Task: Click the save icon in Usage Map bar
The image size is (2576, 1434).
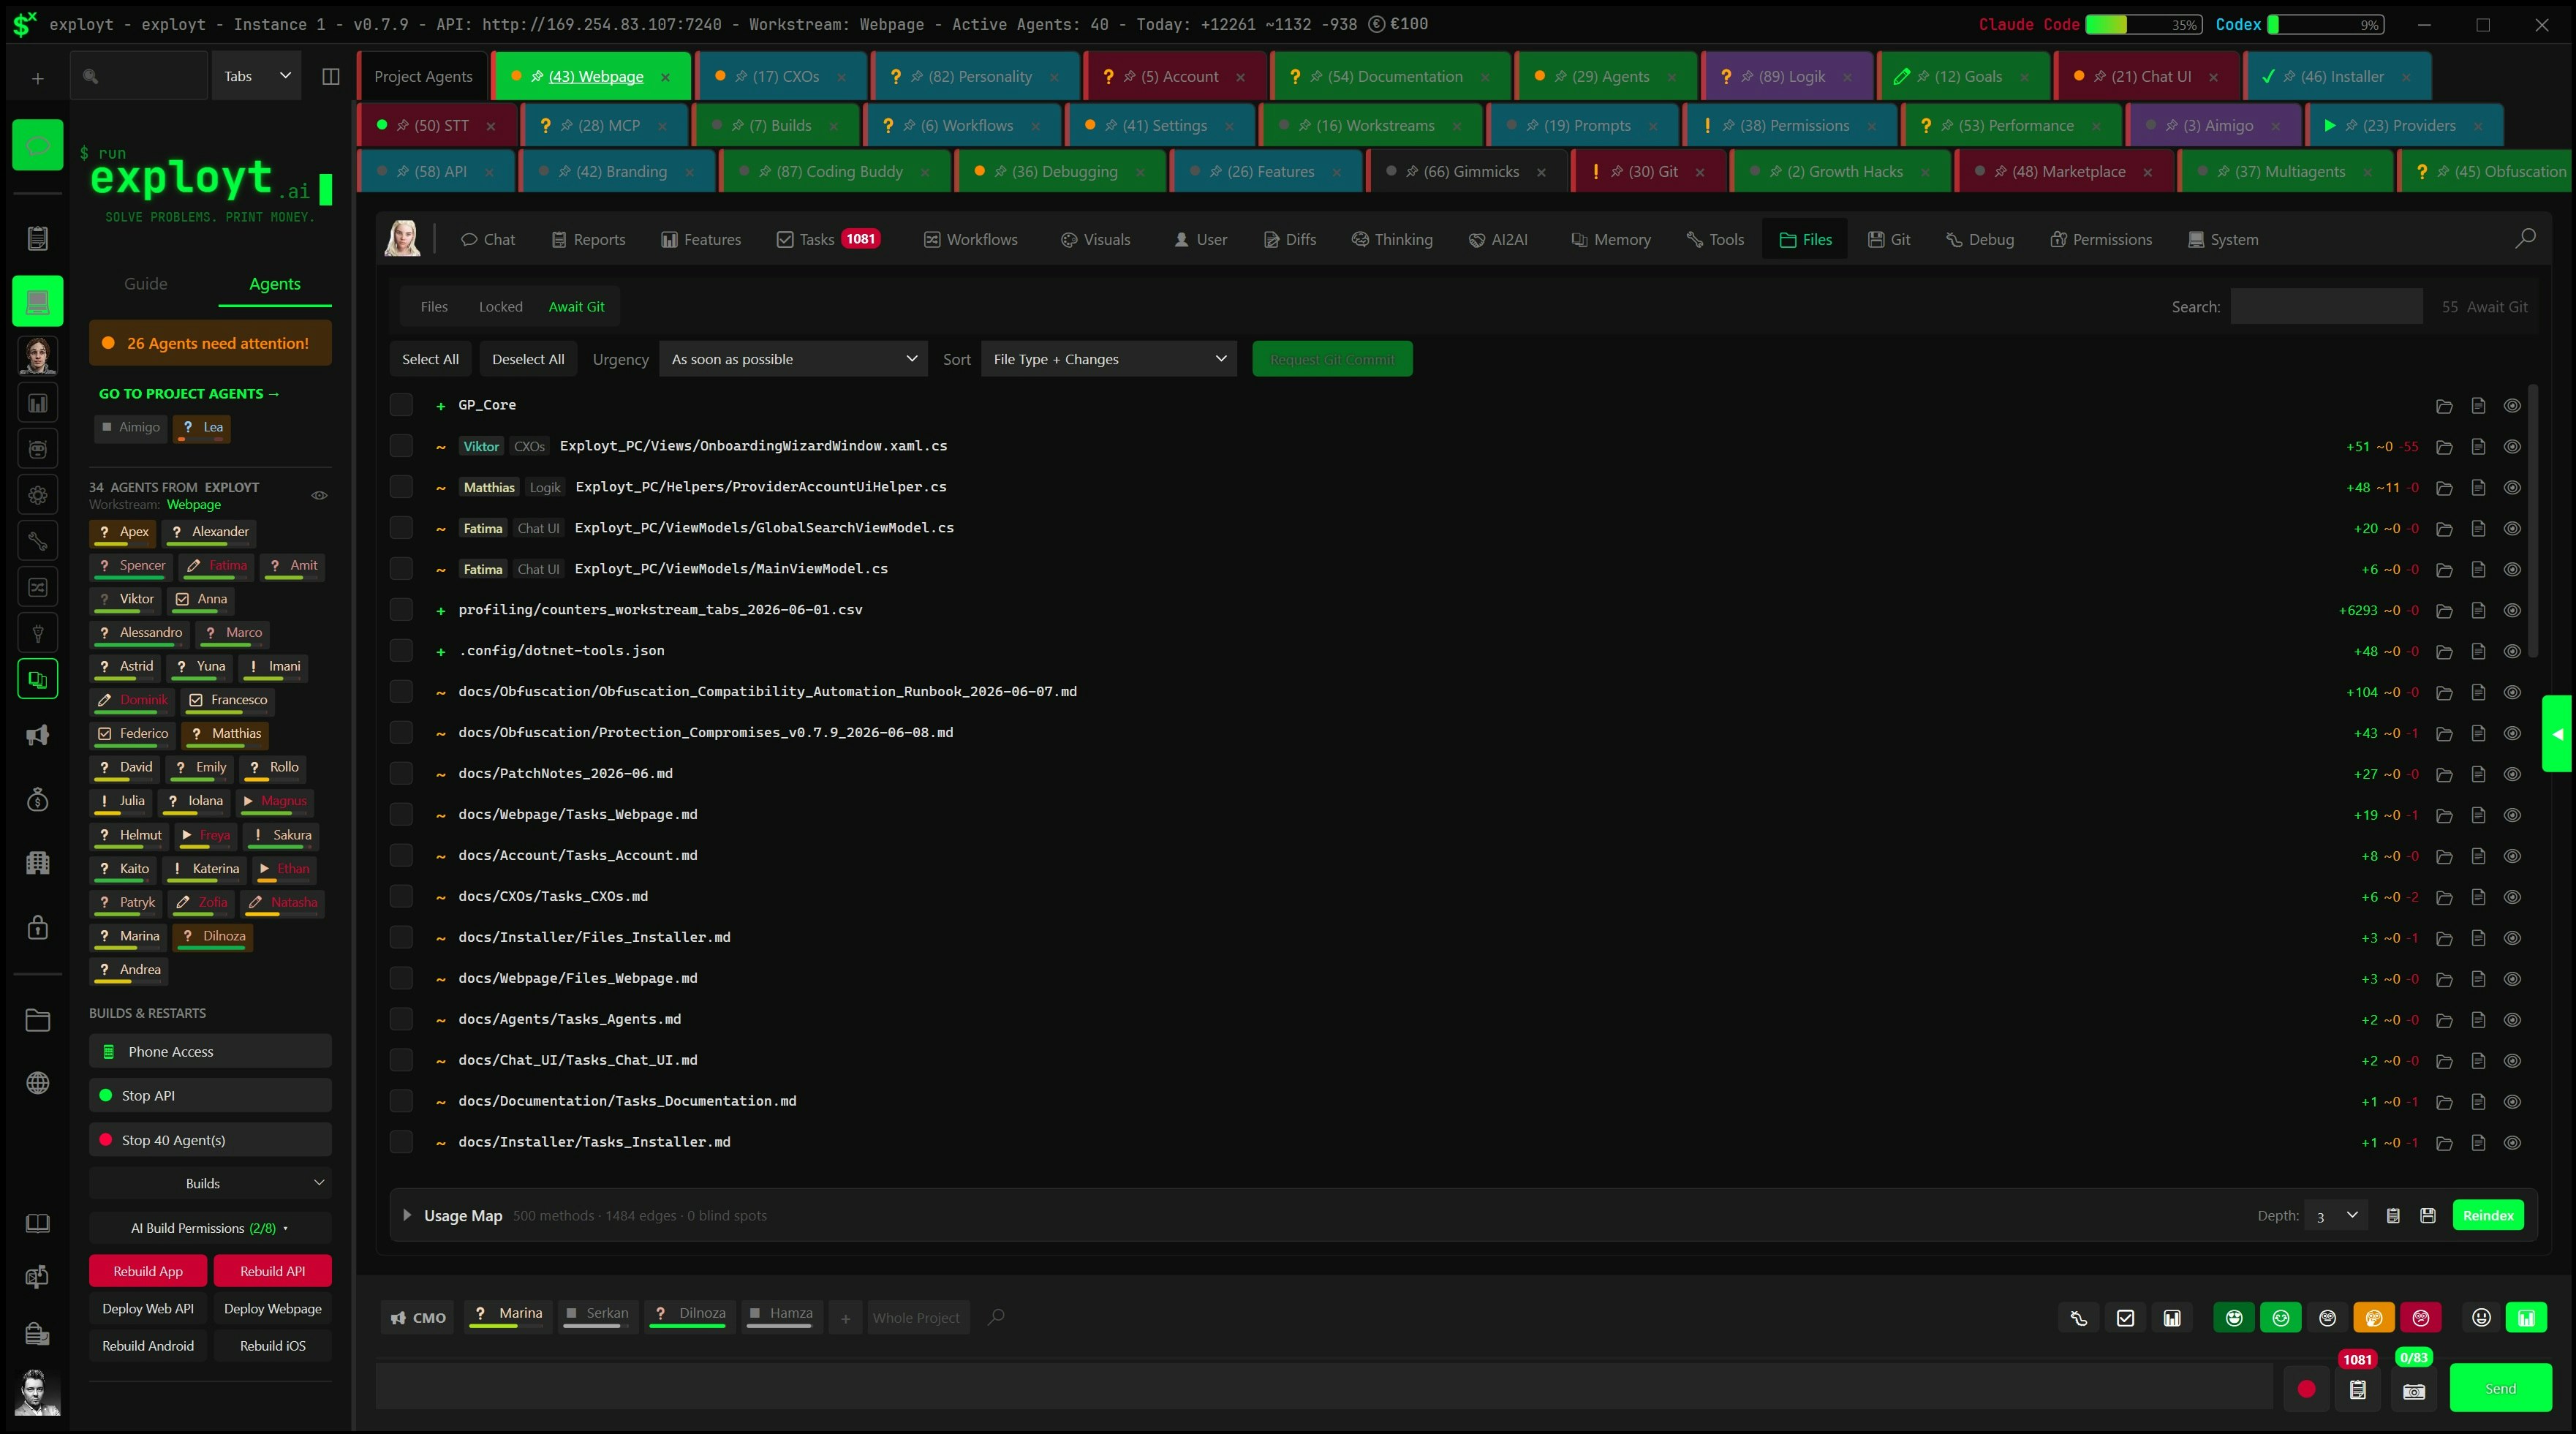Action: tap(2428, 1216)
